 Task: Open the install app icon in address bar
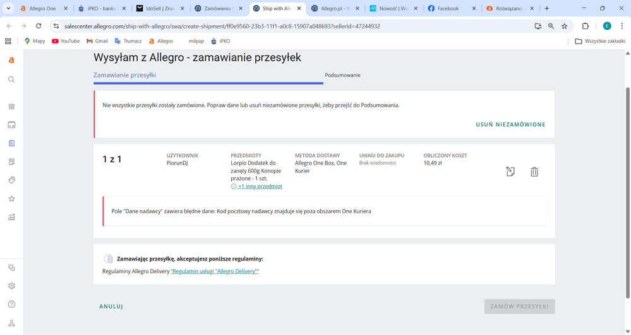coord(538,26)
